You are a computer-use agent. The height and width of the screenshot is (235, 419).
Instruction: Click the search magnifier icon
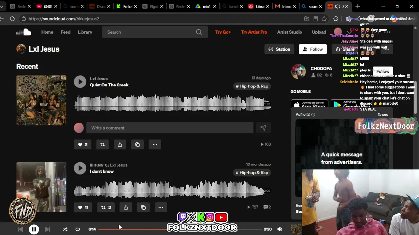coord(199,32)
